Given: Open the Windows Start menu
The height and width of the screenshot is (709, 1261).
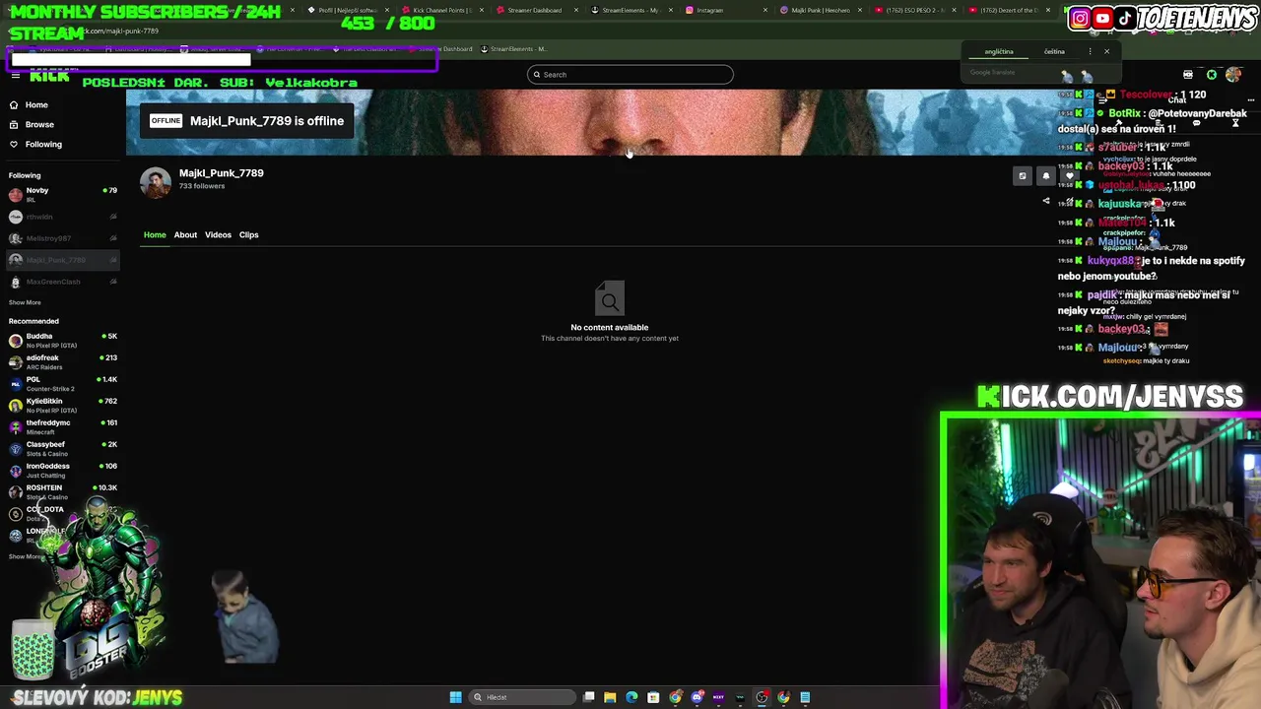Looking at the screenshot, I should tap(455, 697).
